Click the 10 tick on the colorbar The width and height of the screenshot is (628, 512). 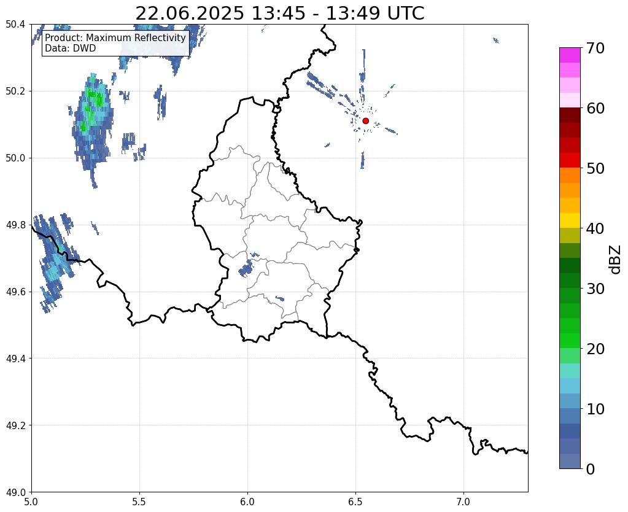coord(595,409)
